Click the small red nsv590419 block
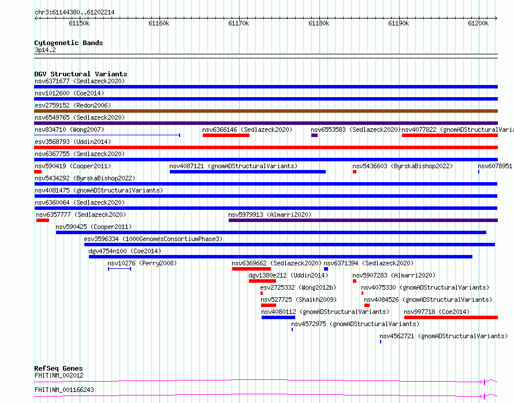Screen dimensions: 514x403 click(x=38, y=172)
